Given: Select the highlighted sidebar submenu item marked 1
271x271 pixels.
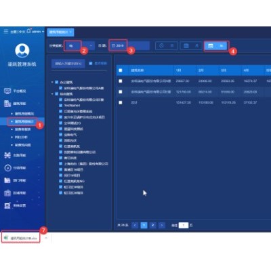Looking at the screenshot, I should click(x=24, y=121).
